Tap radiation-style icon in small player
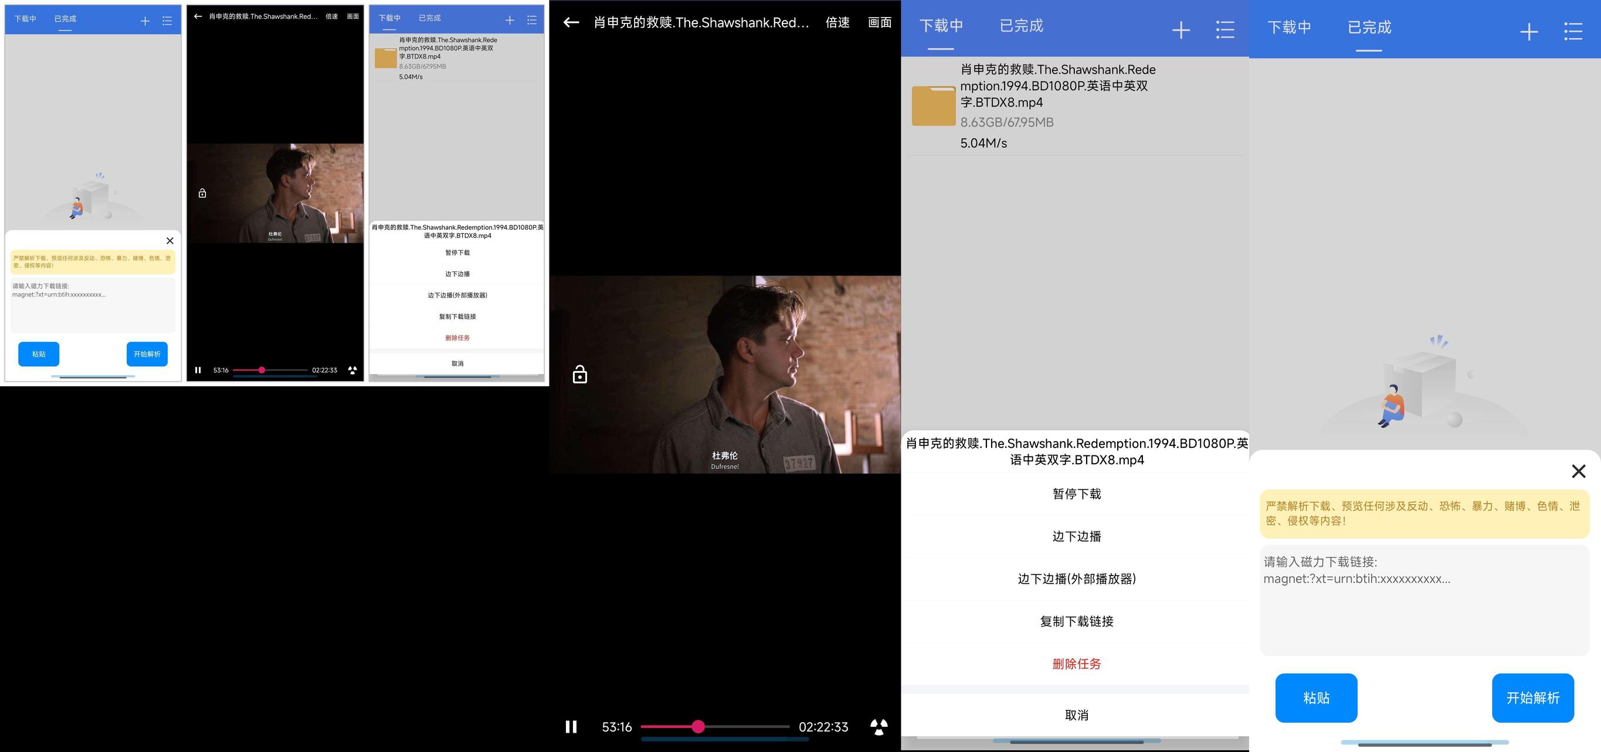Image resolution: width=1601 pixels, height=752 pixels. click(352, 370)
